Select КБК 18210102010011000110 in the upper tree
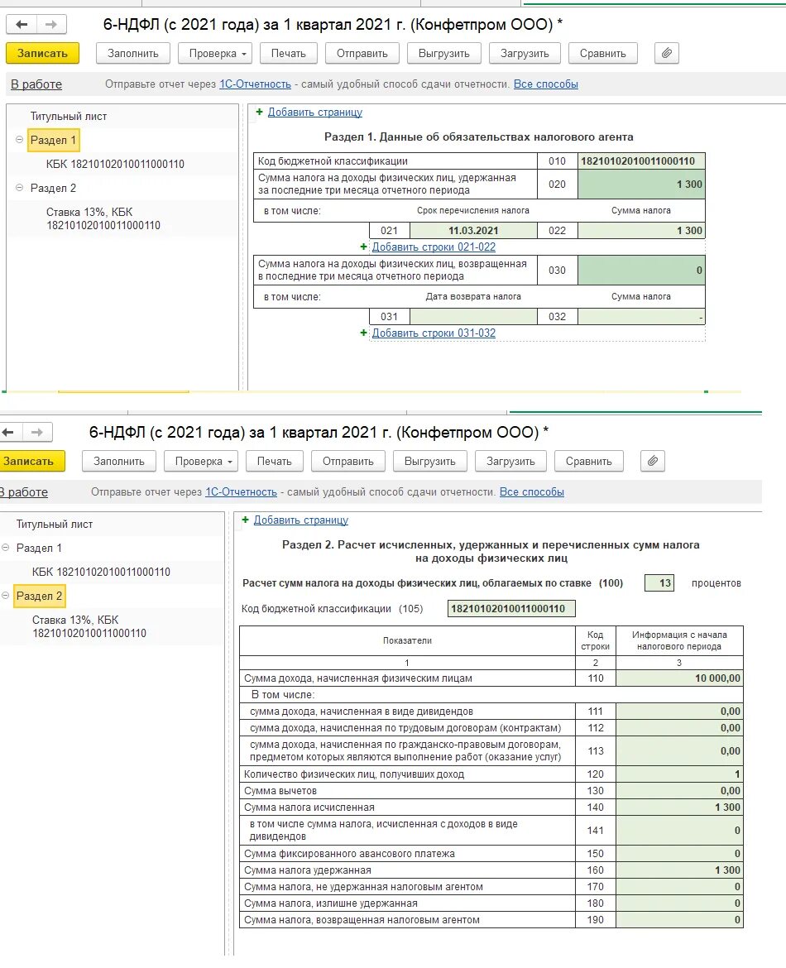This screenshot has width=786, height=968. [116, 164]
